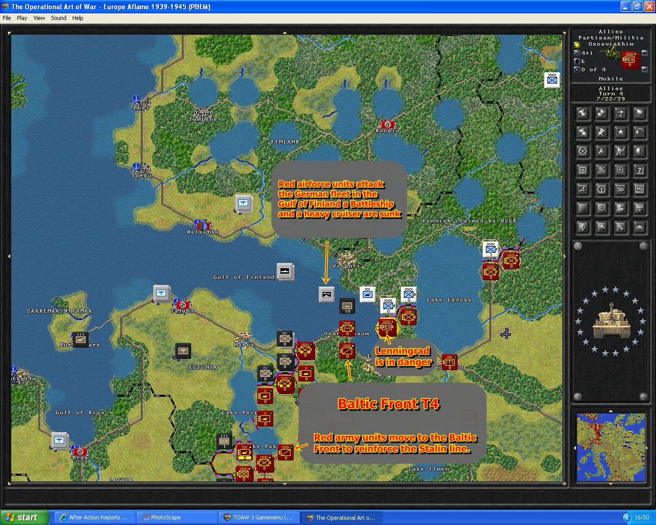Click the 'Mobile' status text
The width and height of the screenshot is (656, 525).
click(x=611, y=79)
